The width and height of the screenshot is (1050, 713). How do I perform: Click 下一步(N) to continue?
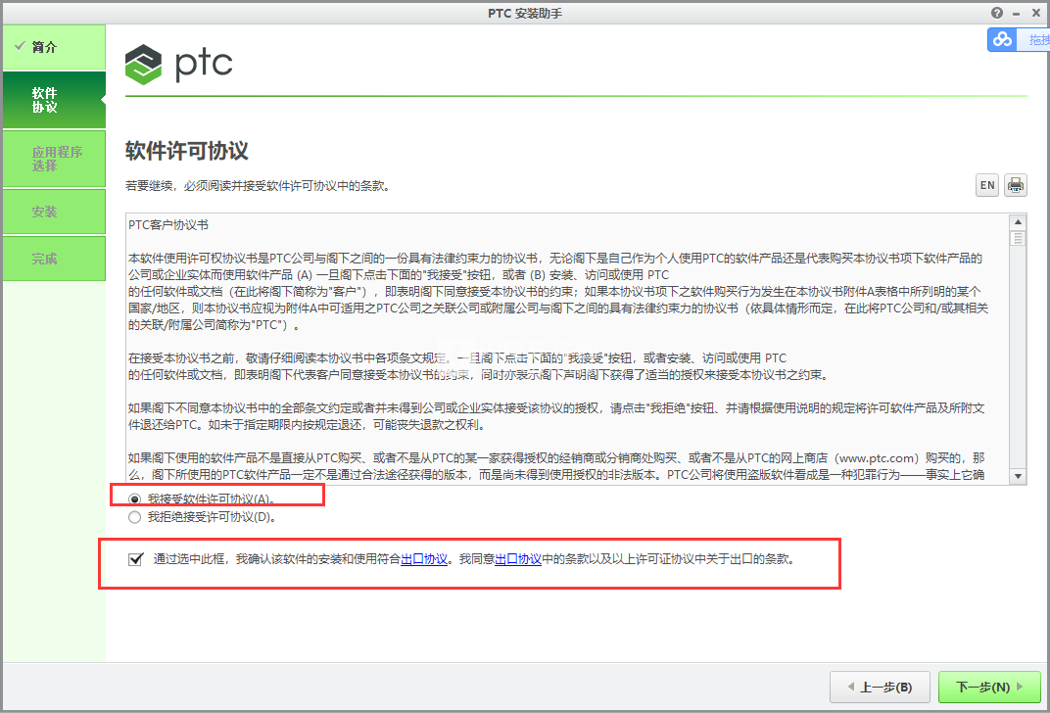point(989,687)
